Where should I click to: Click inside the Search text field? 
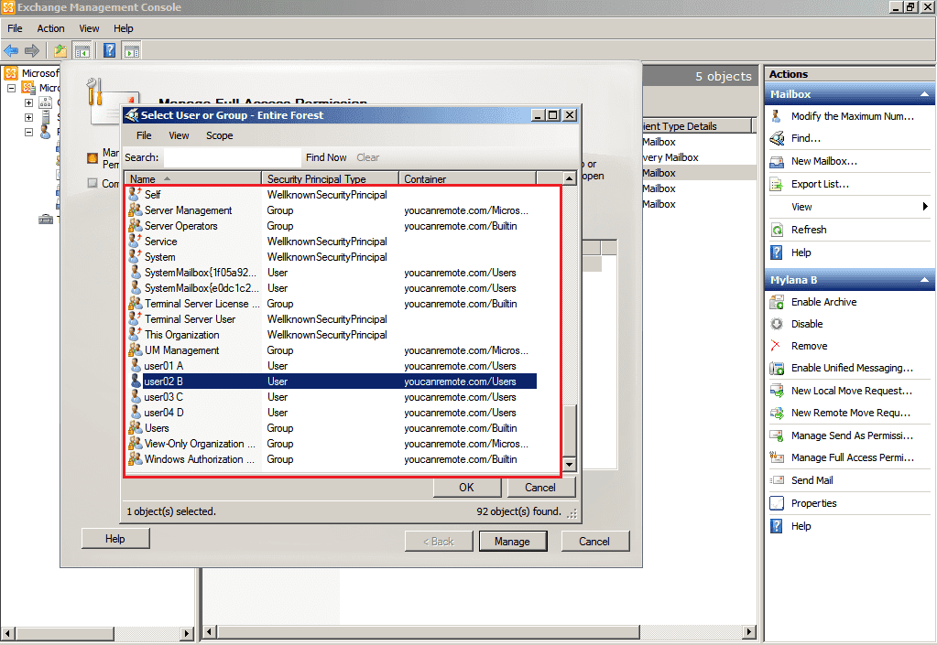click(231, 157)
